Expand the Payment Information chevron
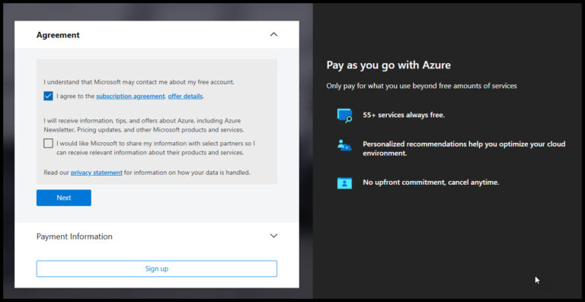The height and width of the screenshot is (302, 585). coord(274,236)
